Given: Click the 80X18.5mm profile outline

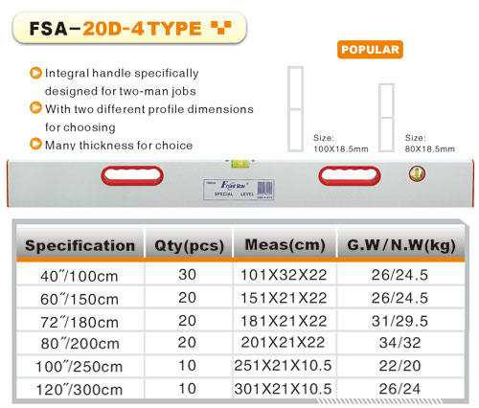Looking at the screenshot, I should (386, 118).
